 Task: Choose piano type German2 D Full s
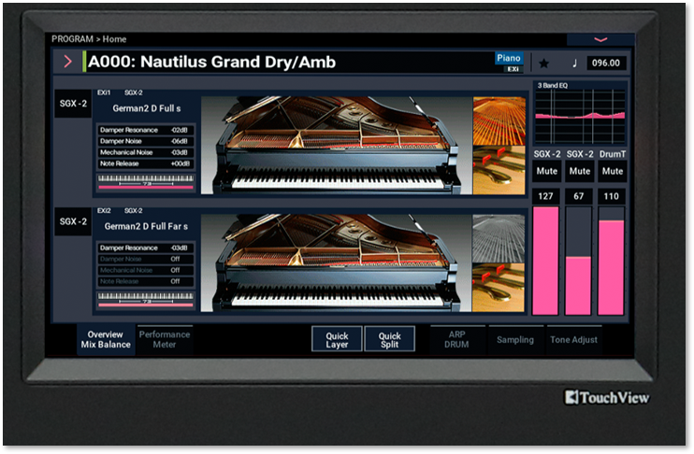click(x=147, y=108)
